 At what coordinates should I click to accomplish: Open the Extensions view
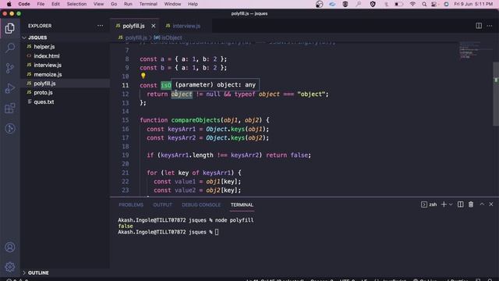(x=10, y=108)
